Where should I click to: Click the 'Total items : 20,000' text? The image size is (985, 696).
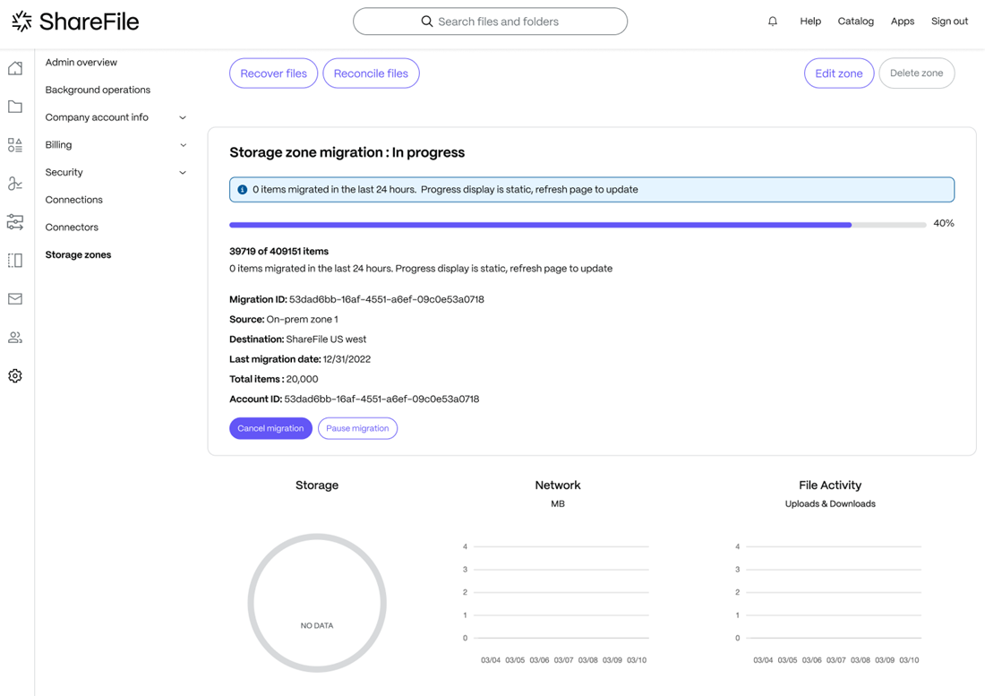coord(274,380)
